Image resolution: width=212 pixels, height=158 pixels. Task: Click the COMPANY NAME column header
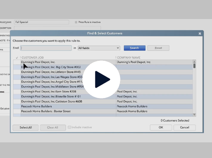pyautogui.click(x=128, y=57)
